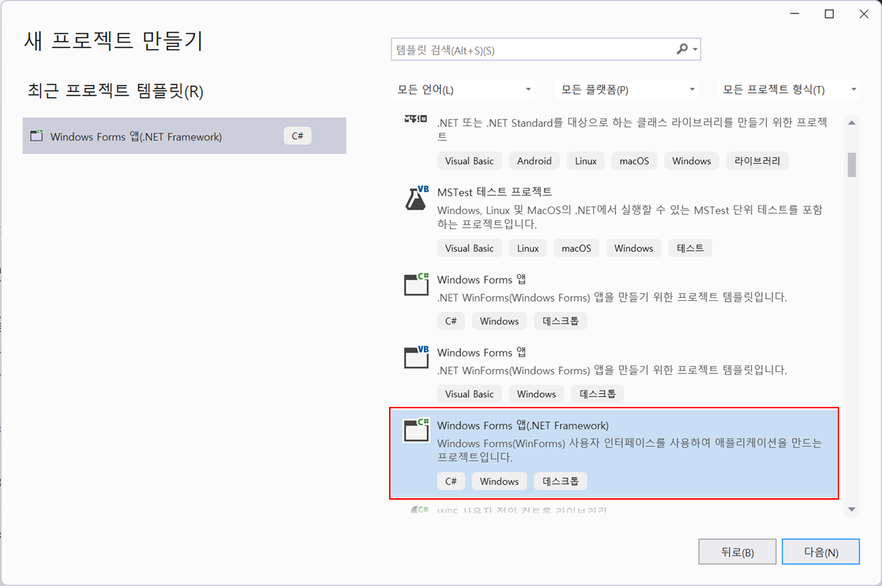This screenshot has height=586, width=882.
Task: Click the class library icon in the first partly visible row
Action: (x=416, y=120)
